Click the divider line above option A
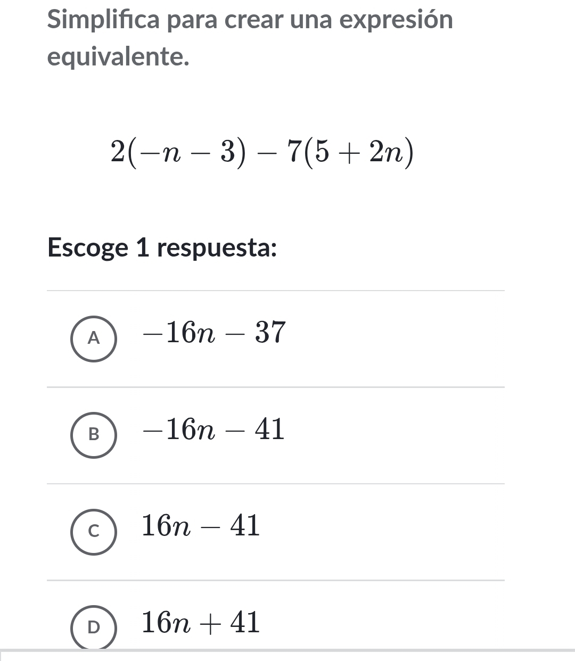This screenshot has width=575, height=661. (276, 291)
